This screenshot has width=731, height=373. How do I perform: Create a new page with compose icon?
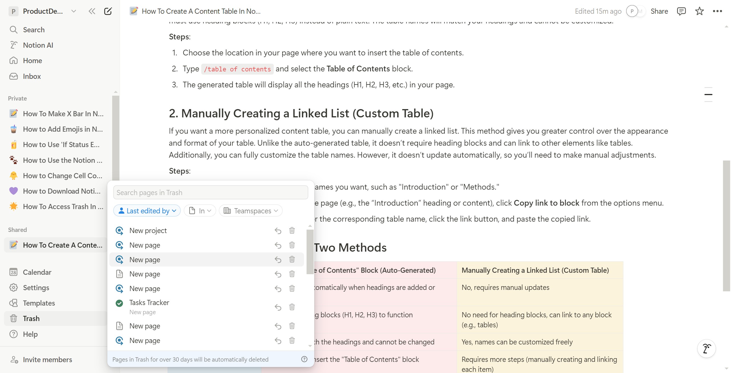pos(108,11)
